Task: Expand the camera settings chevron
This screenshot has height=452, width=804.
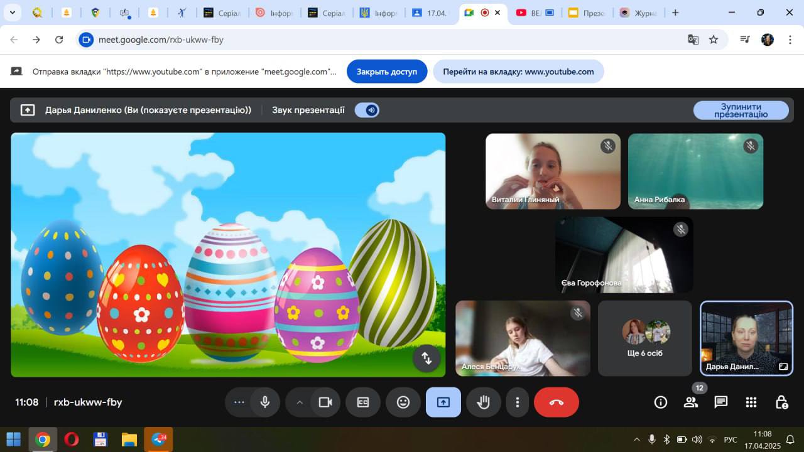Action: pos(299,402)
